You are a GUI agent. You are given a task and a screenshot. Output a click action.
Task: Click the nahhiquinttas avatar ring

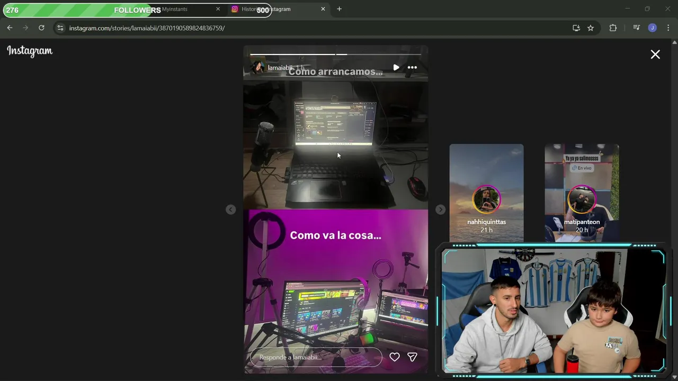pos(486,199)
